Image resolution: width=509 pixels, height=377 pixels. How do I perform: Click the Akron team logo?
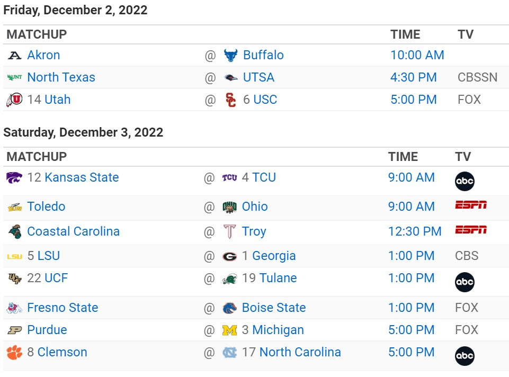coord(15,55)
